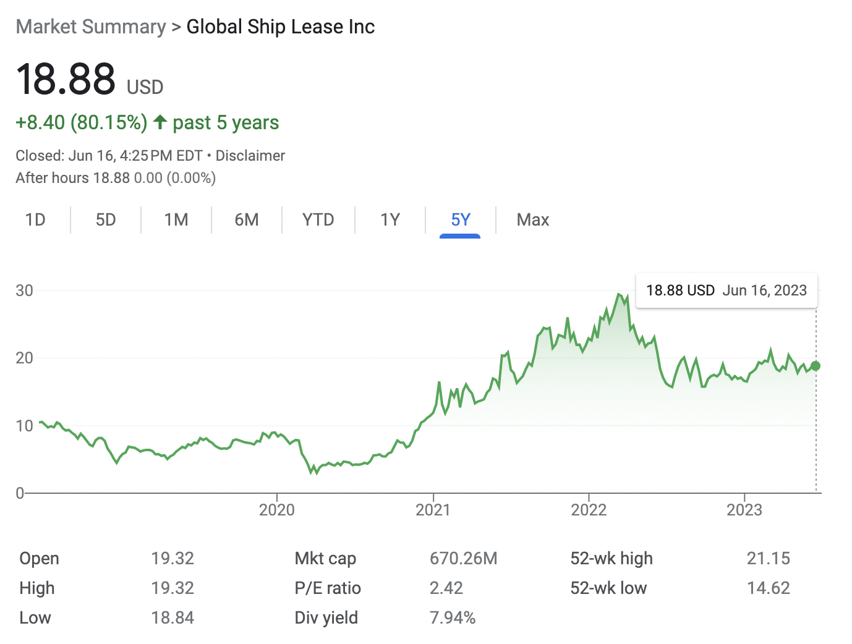Screen dimensions: 852x644
Task: Show the YTD chart range
Action: click(318, 220)
